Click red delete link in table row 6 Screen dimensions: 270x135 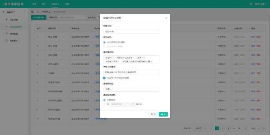pos(258,82)
